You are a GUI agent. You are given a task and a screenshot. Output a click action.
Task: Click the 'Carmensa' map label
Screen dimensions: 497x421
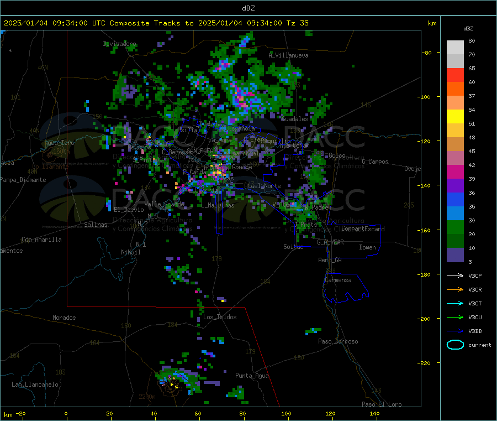[338, 280]
